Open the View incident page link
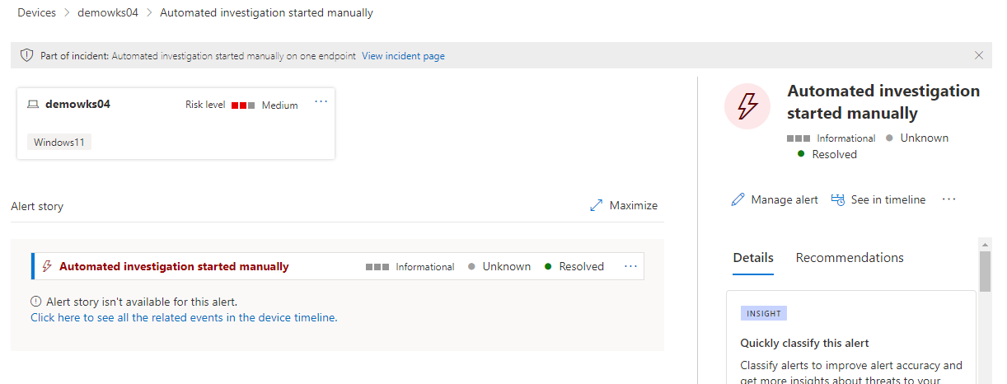The image size is (1007, 384). click(x=403, y=56)
